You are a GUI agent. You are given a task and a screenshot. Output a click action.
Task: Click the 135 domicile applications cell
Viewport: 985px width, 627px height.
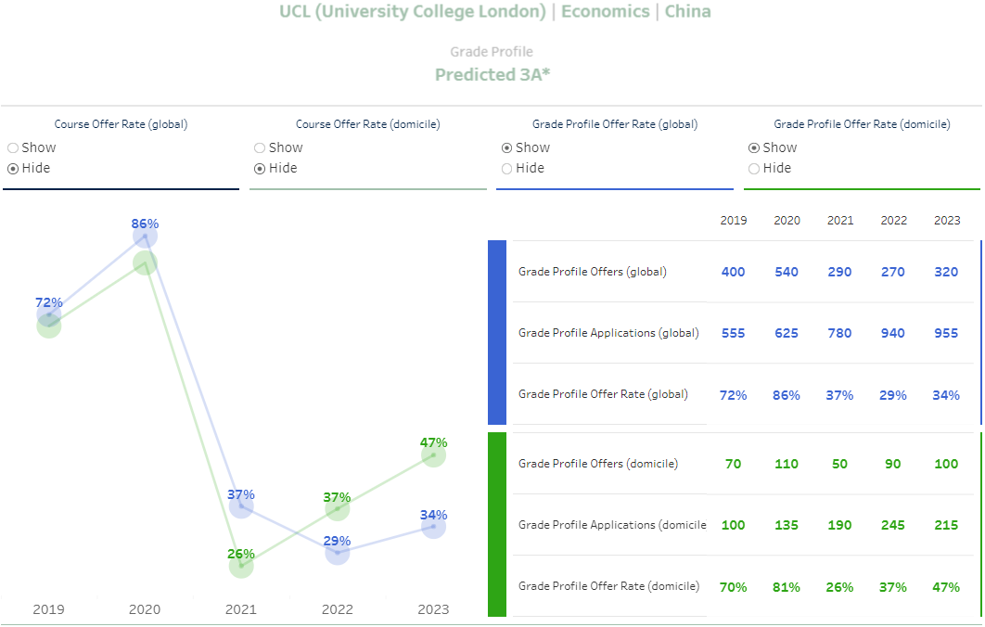pos(787,525)
